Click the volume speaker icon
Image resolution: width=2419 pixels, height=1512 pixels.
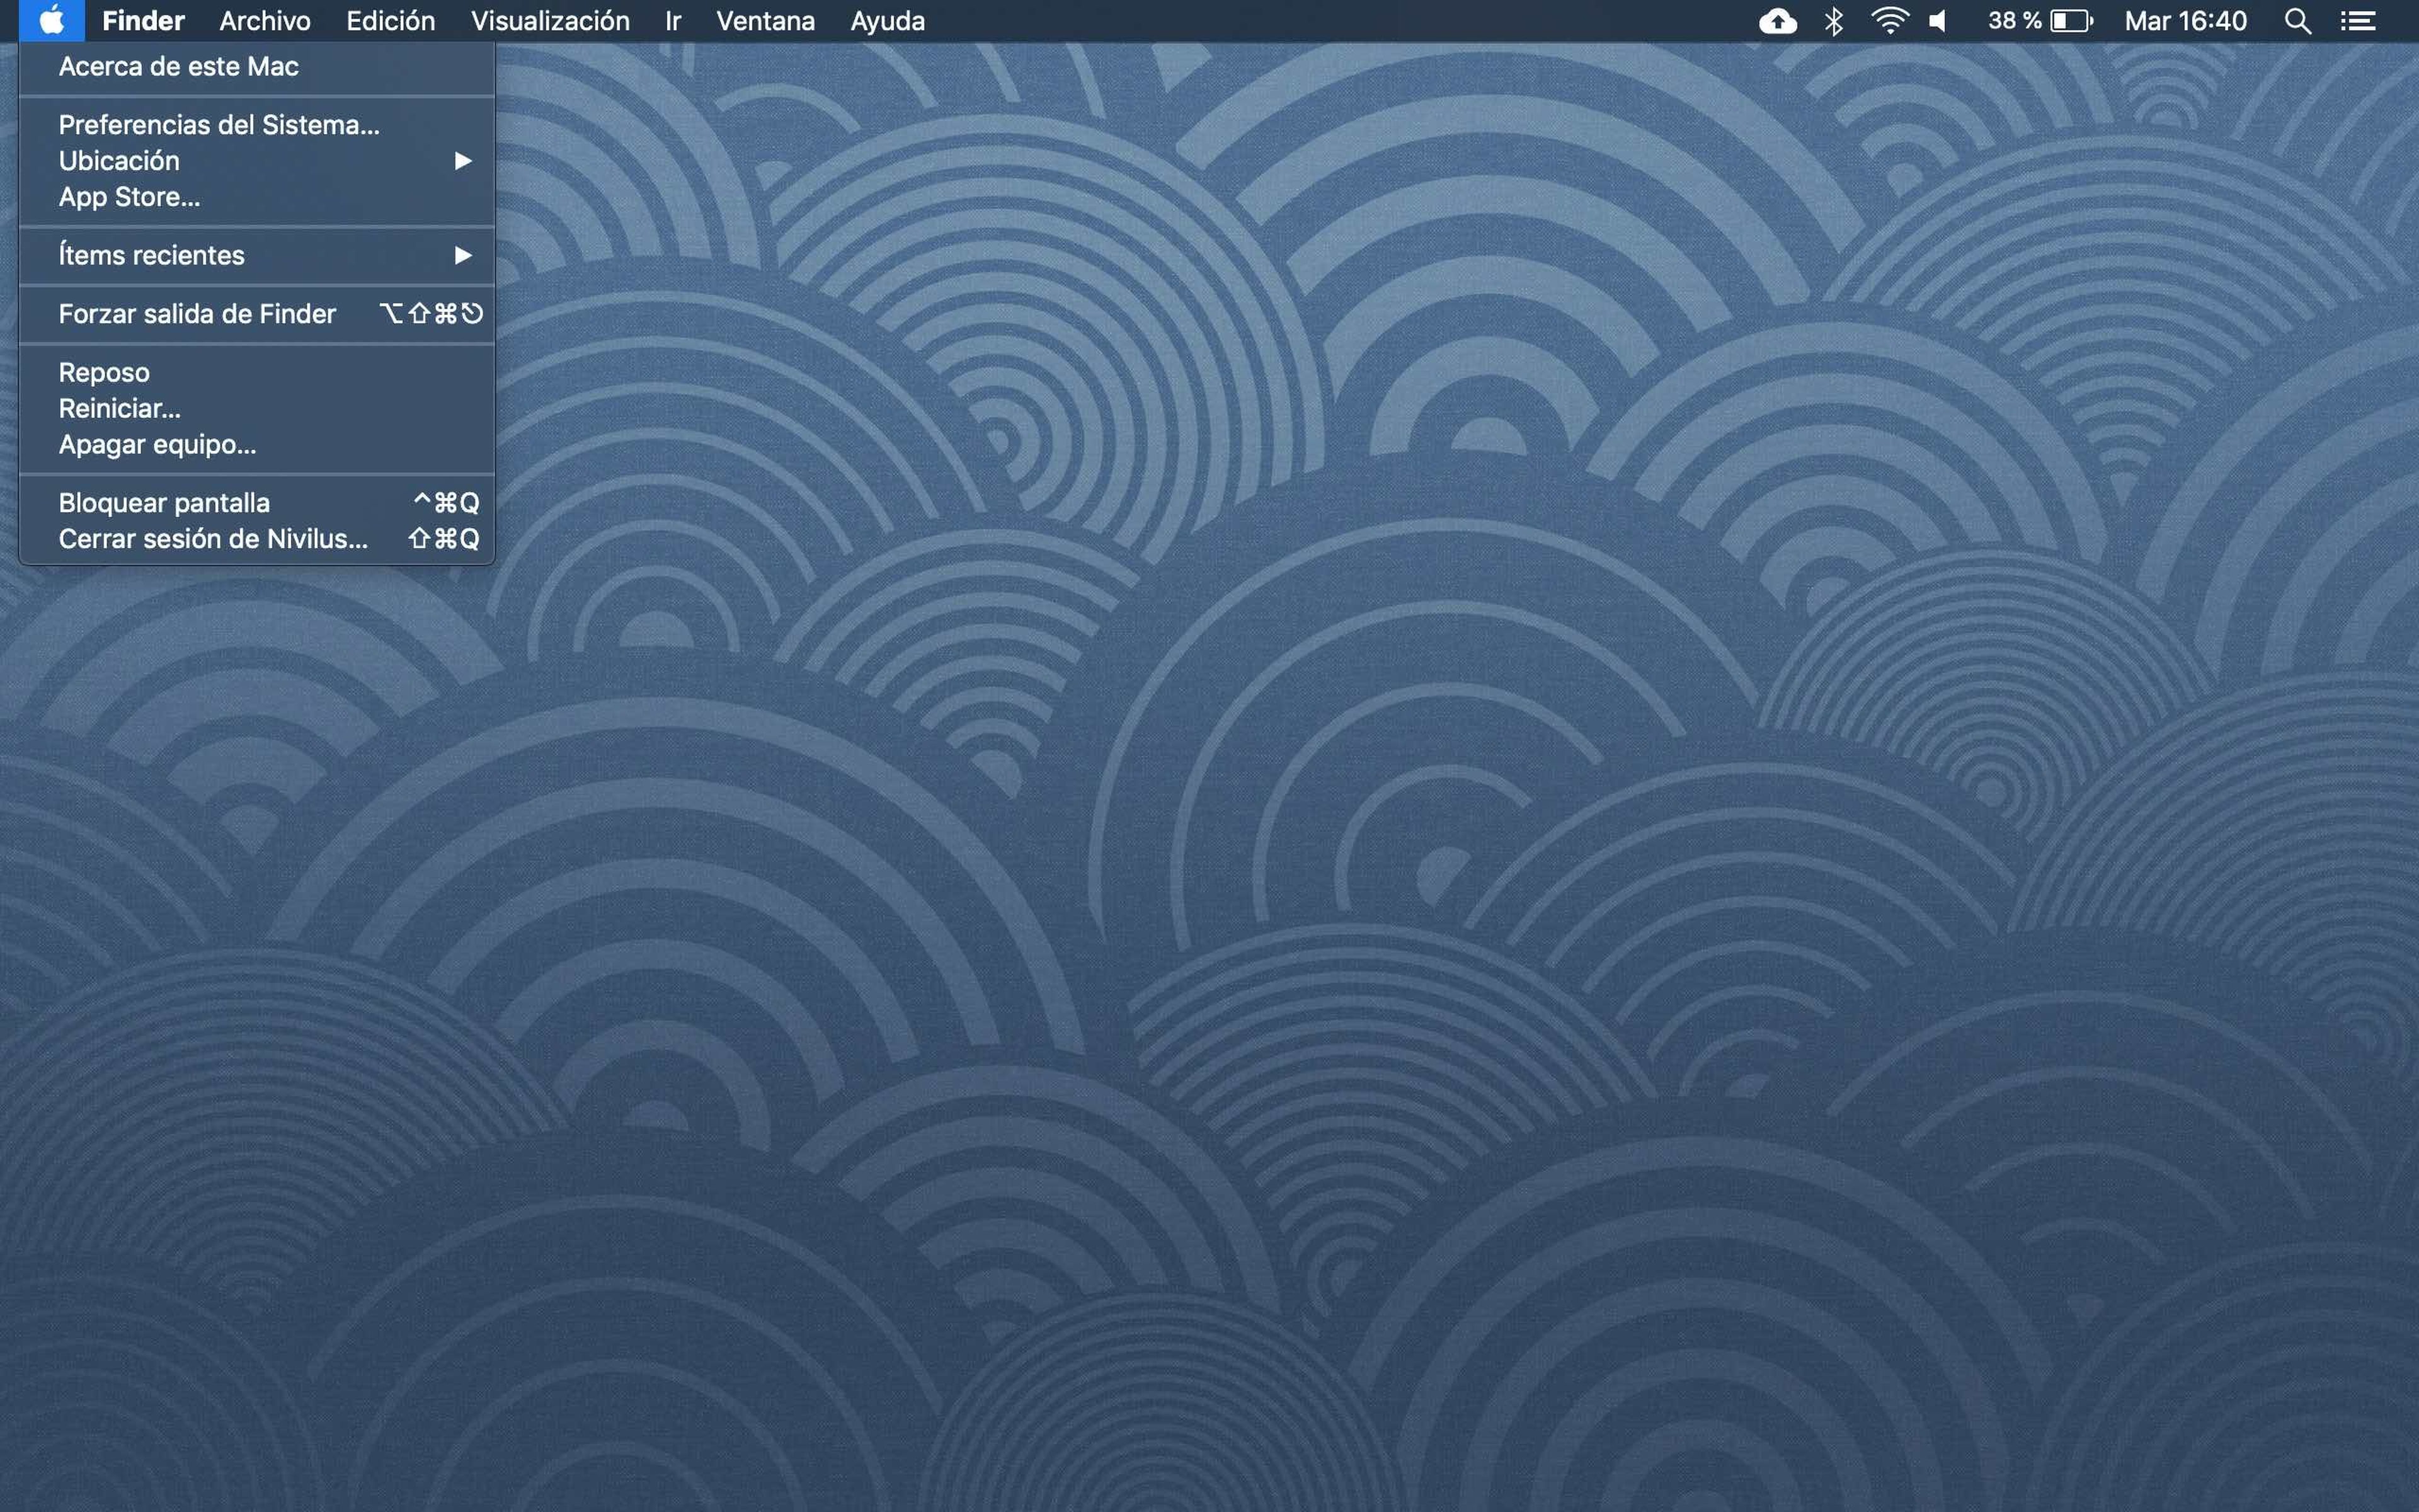pyautogui.click(x=1938, y=21)
